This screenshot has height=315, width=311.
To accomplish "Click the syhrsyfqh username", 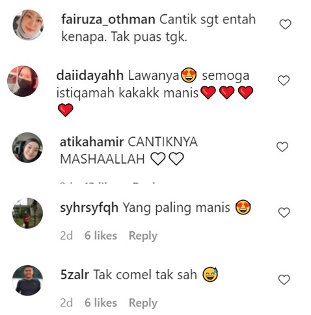I will click(89, 208).
